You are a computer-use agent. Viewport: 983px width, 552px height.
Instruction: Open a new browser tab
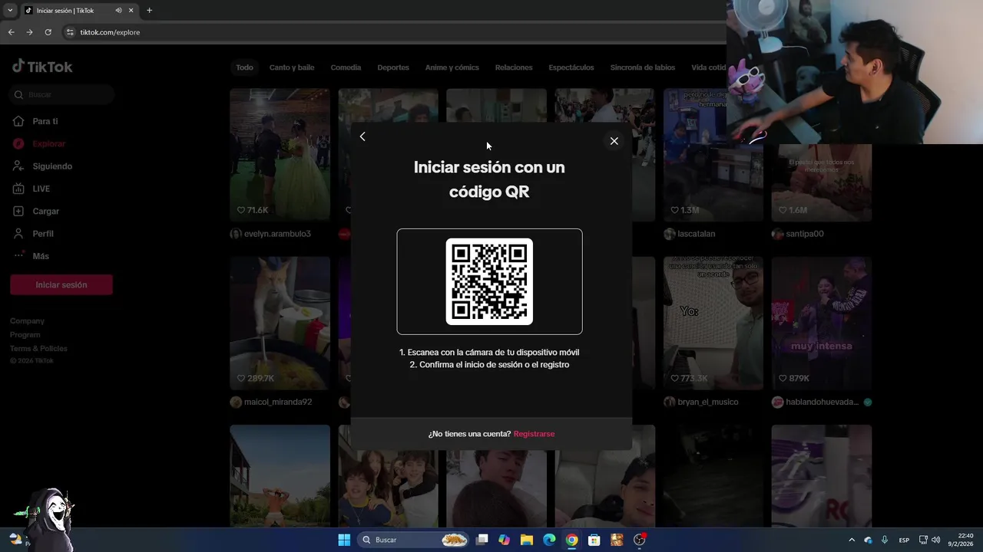coord(149,11)
